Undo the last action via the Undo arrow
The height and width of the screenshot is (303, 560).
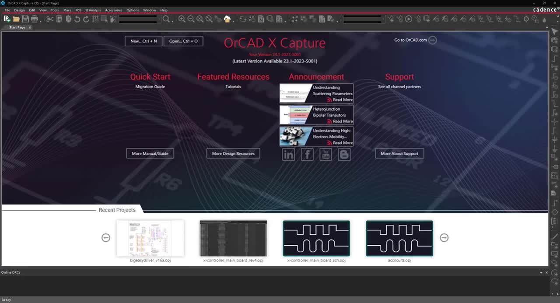tap(77, 19)
